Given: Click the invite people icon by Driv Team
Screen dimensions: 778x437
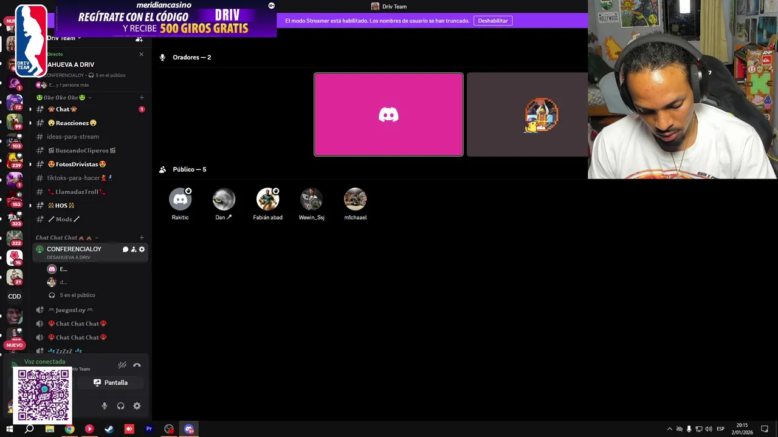Looking at the screenshot, I should pyautogui.click(x=139, y=39).
